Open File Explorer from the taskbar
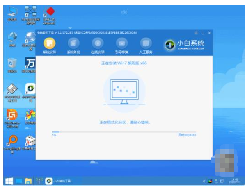The image size is (247, 186). [x=28, y=181]
